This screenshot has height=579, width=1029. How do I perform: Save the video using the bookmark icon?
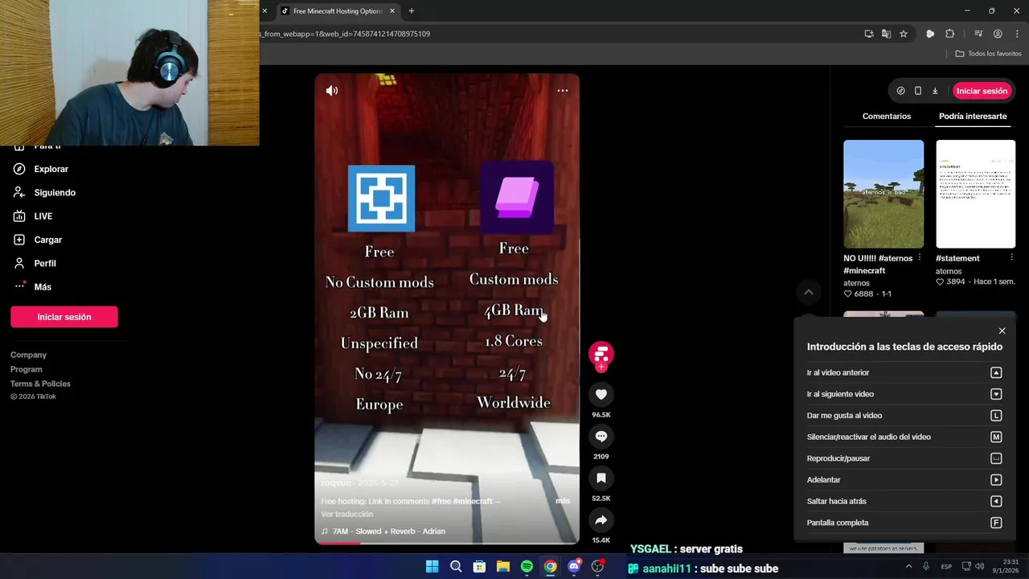[x=601, y=478]
